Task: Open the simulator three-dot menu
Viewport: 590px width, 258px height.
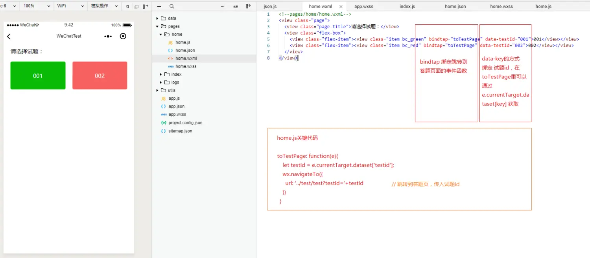Action: [x=108, y=36]
